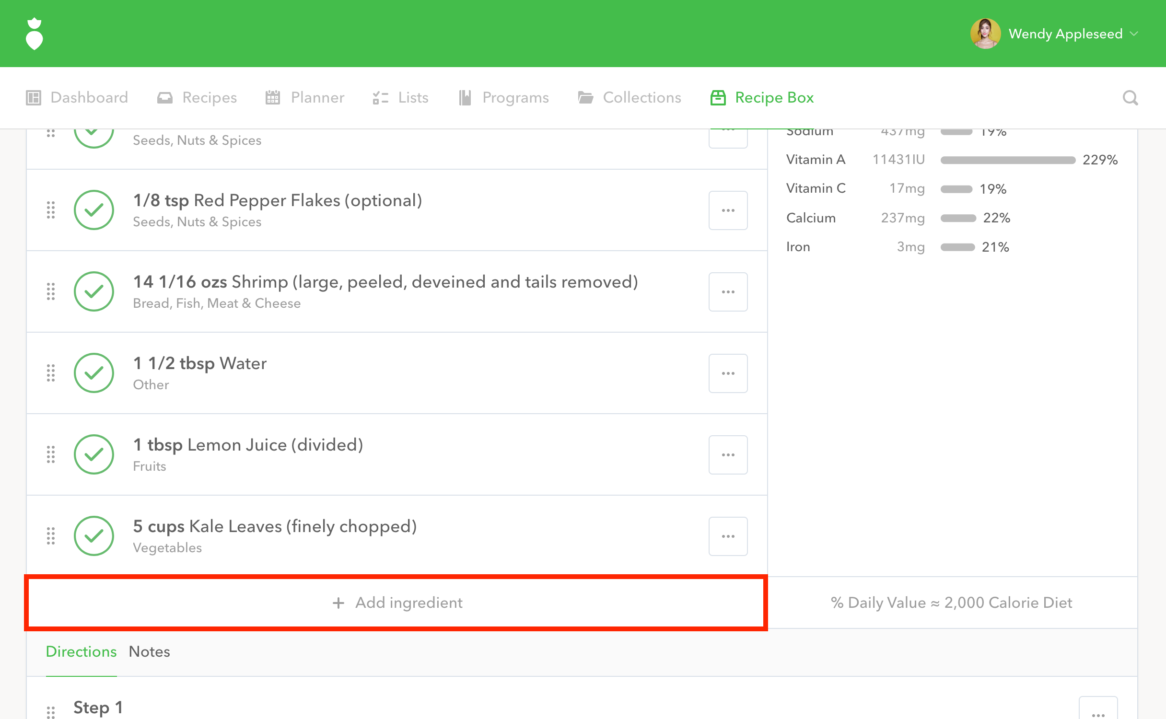Click the Collections folder icon
Image resolution: width=1166 pixels, height=719 pixels.
tap(585, 98)
